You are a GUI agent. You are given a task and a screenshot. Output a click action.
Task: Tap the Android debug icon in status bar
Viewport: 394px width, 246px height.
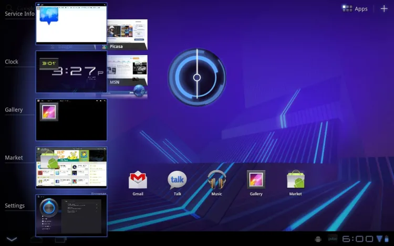[318, 239]
